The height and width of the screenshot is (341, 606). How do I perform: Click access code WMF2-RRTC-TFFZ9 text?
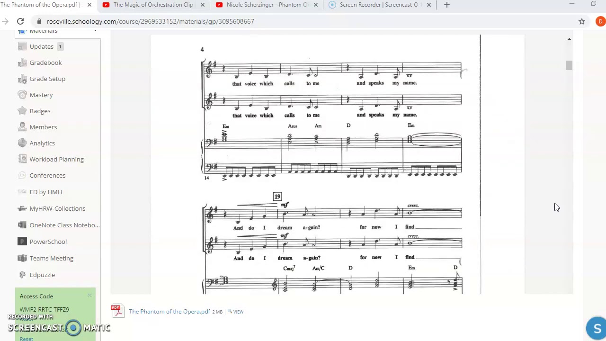pos(45,309)
